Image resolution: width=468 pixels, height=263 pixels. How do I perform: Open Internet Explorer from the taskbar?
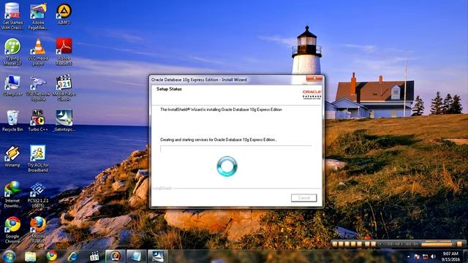[72, 256]
